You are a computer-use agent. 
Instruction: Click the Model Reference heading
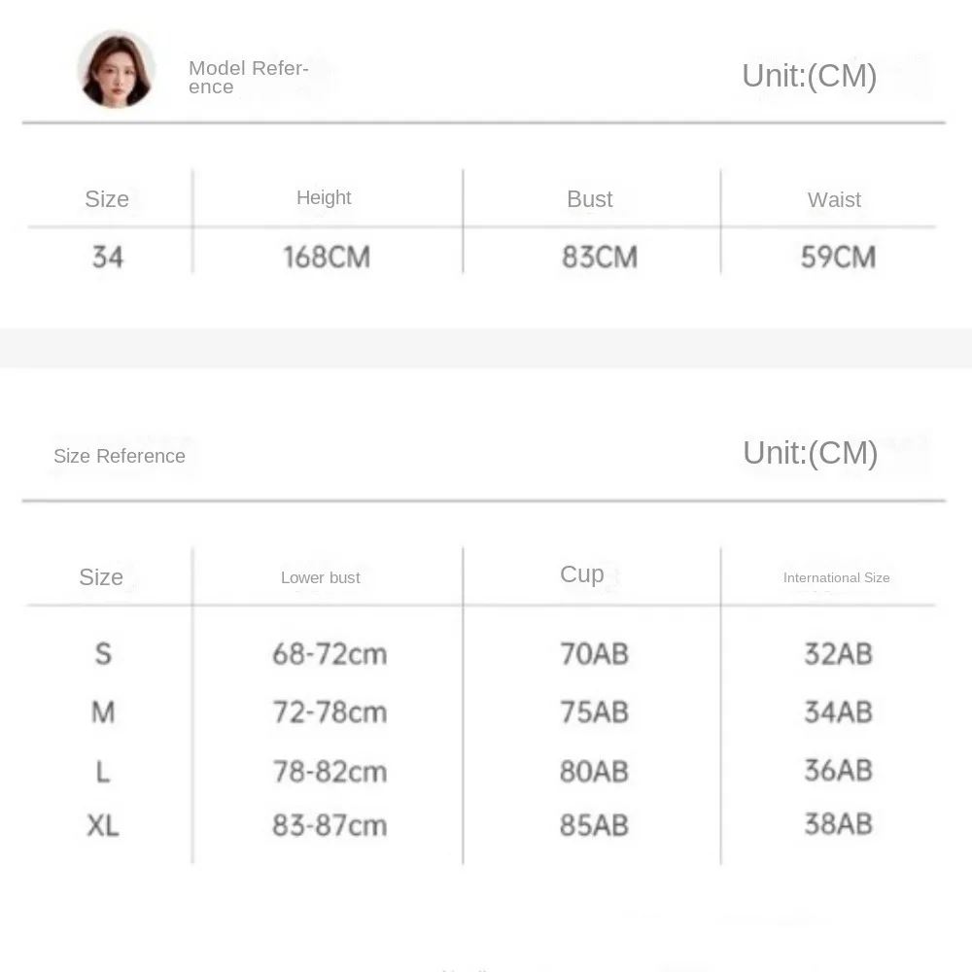[x=249, y=77]
